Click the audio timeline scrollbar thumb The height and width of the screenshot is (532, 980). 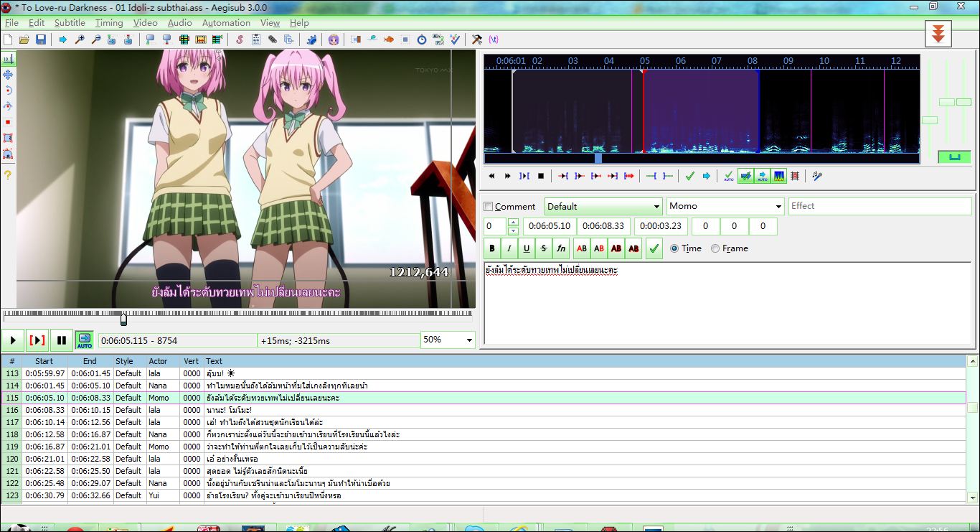pyautogui.click(x=598, y=158)
